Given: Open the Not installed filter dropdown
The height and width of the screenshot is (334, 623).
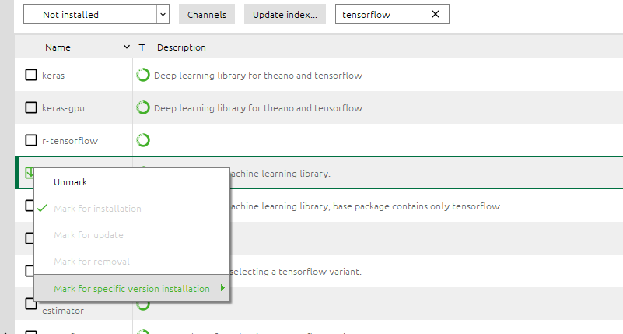Looking at the screenshot, I should point(96,14).
